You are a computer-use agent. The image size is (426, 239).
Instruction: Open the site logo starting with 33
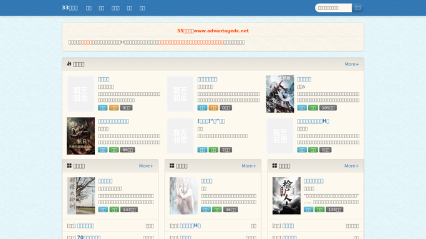[x=70, y=8]
